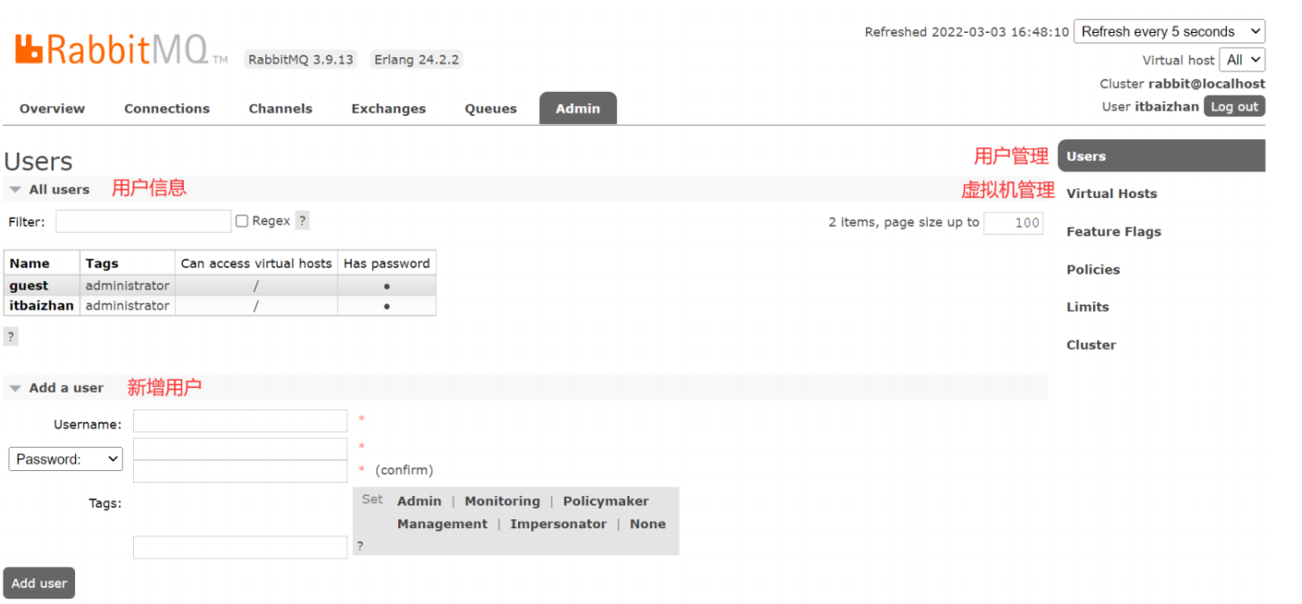Click the Has password column header
This screenshot has width=1302, height=604.
click(x=387, y=263)
